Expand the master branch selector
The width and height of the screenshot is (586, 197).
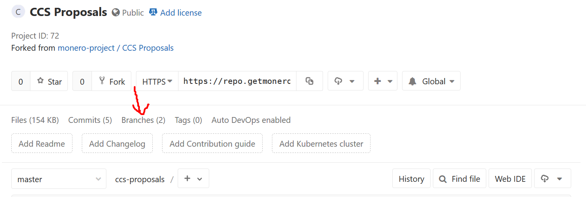(x=59, y=179)
